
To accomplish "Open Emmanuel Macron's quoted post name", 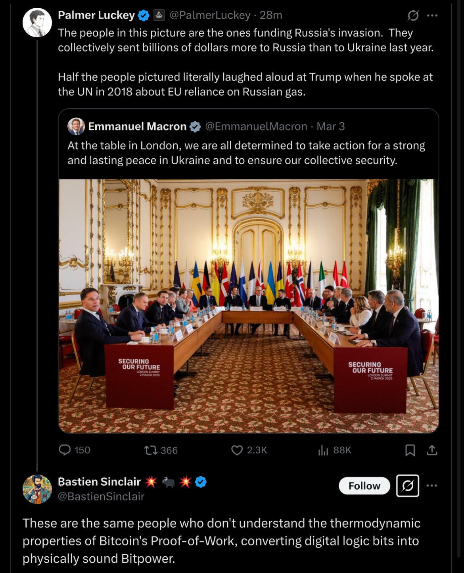I will [x=137, y=126].
